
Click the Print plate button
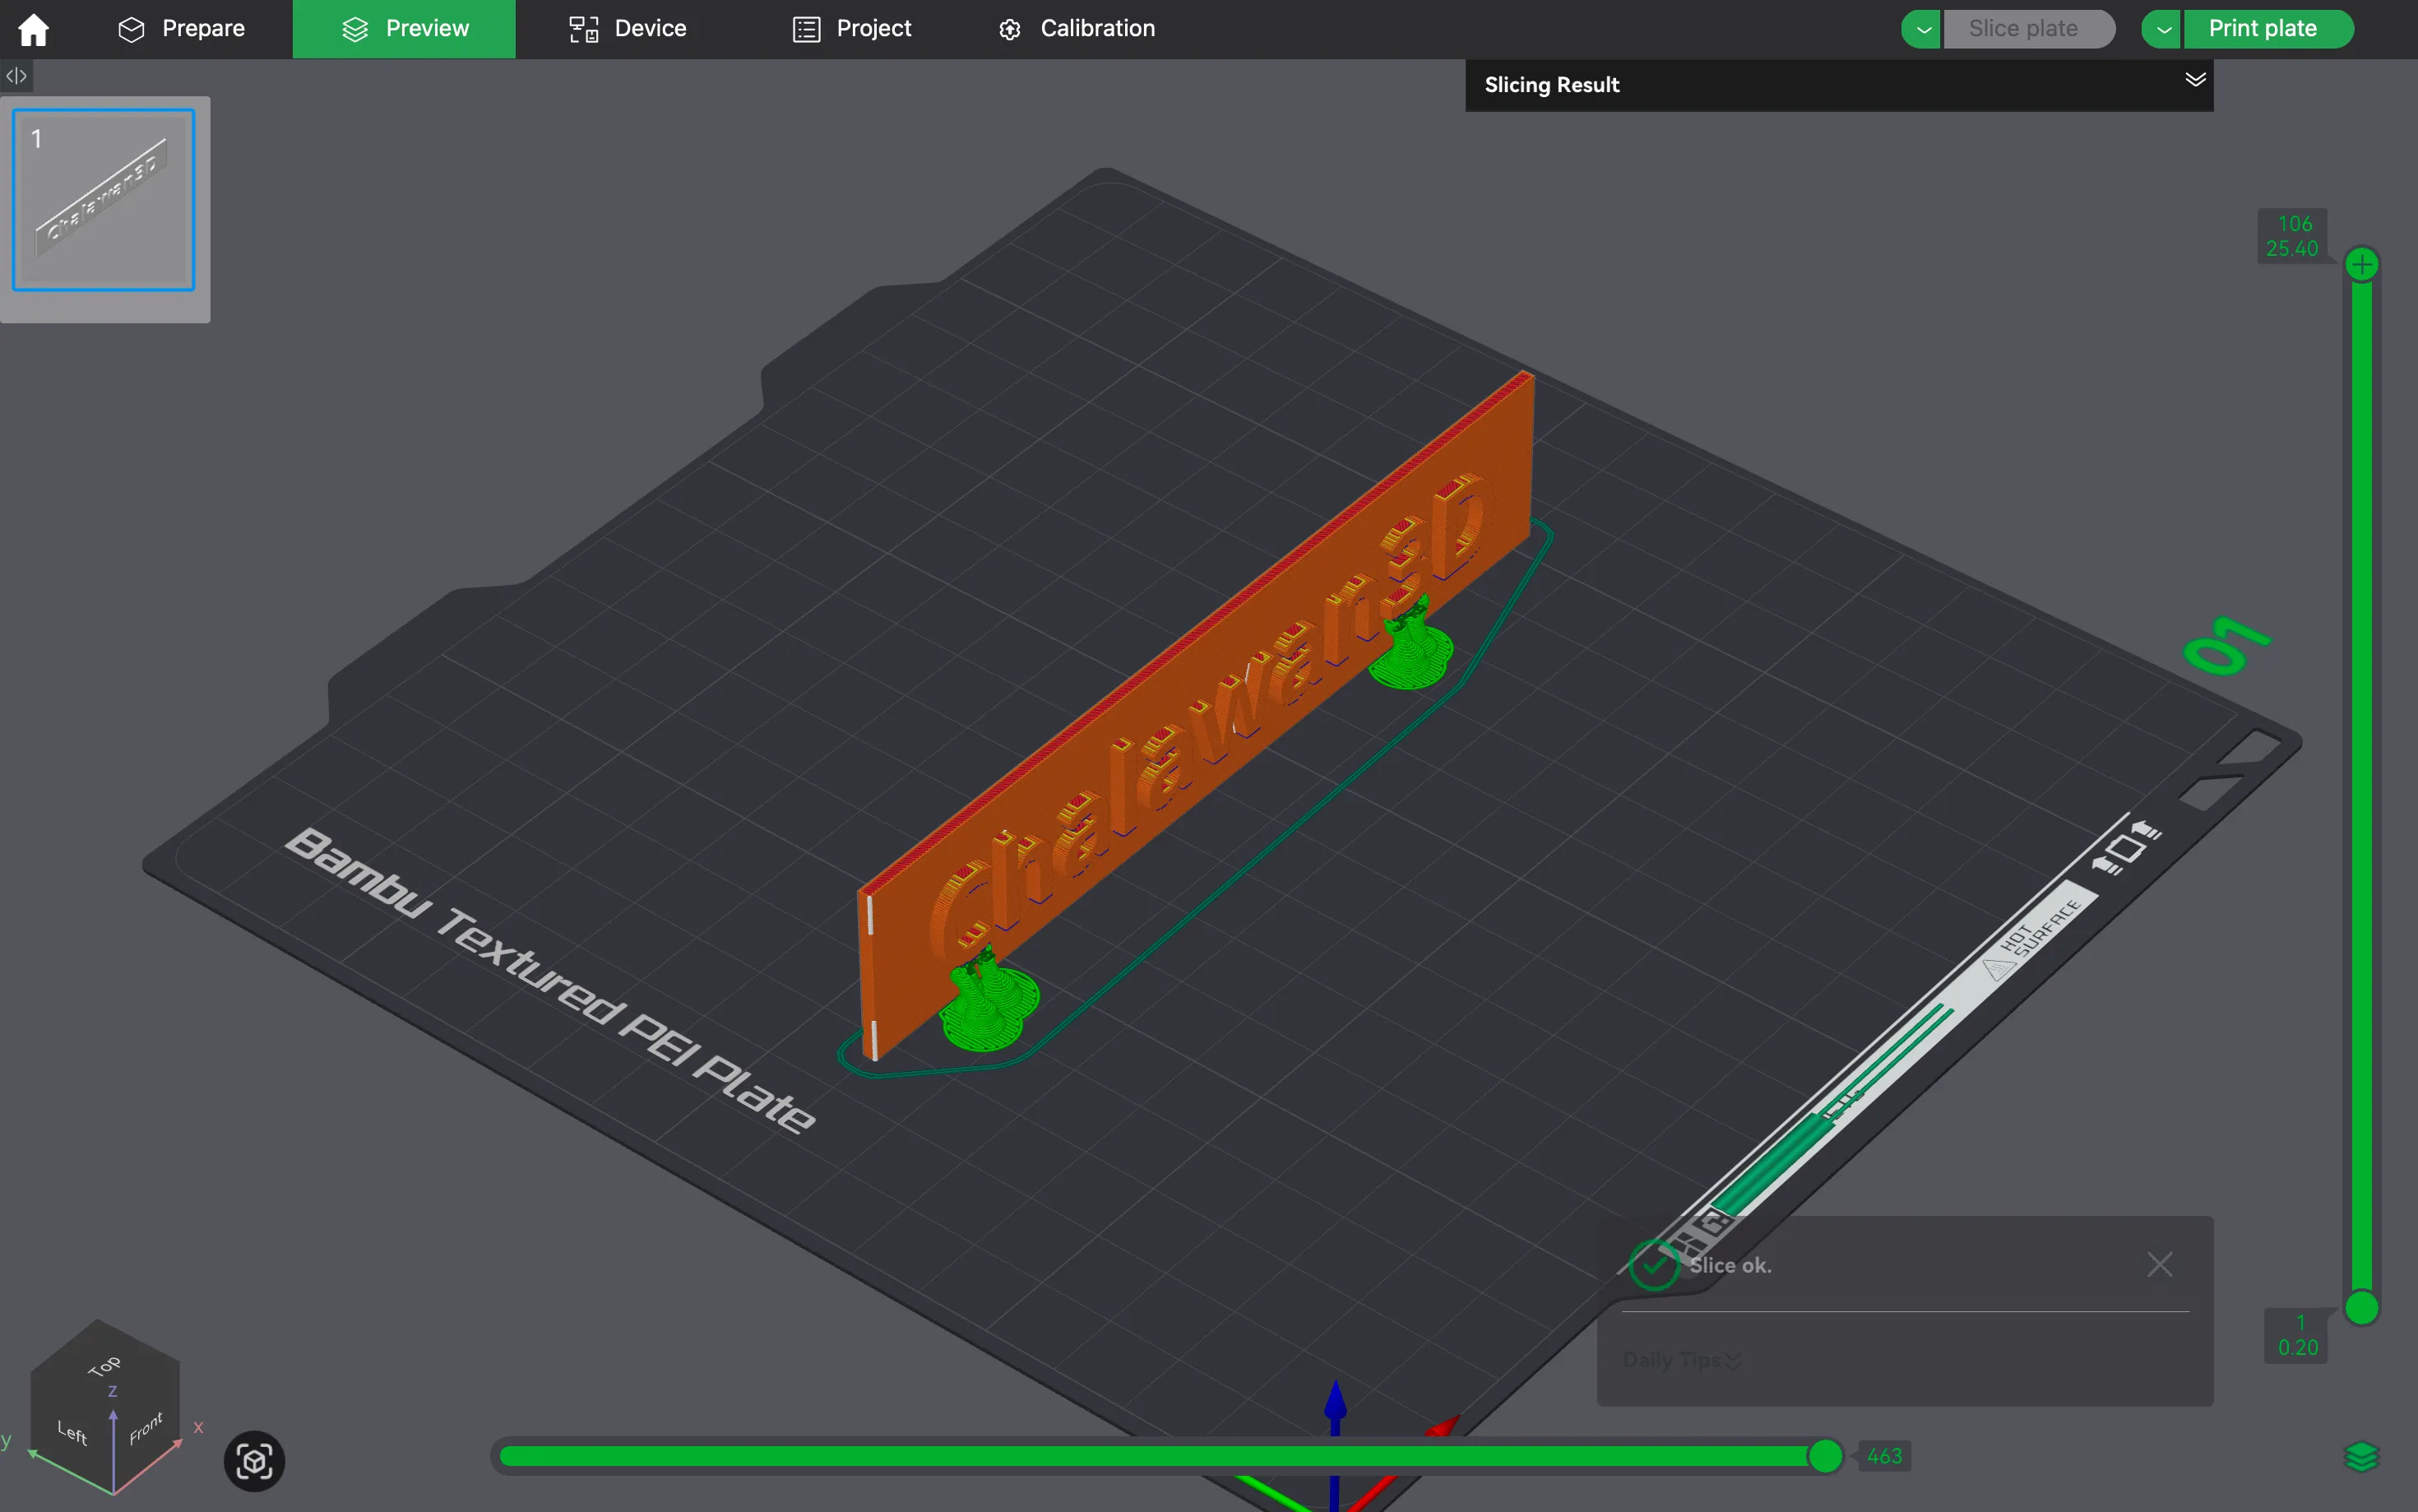point(2262,29)
